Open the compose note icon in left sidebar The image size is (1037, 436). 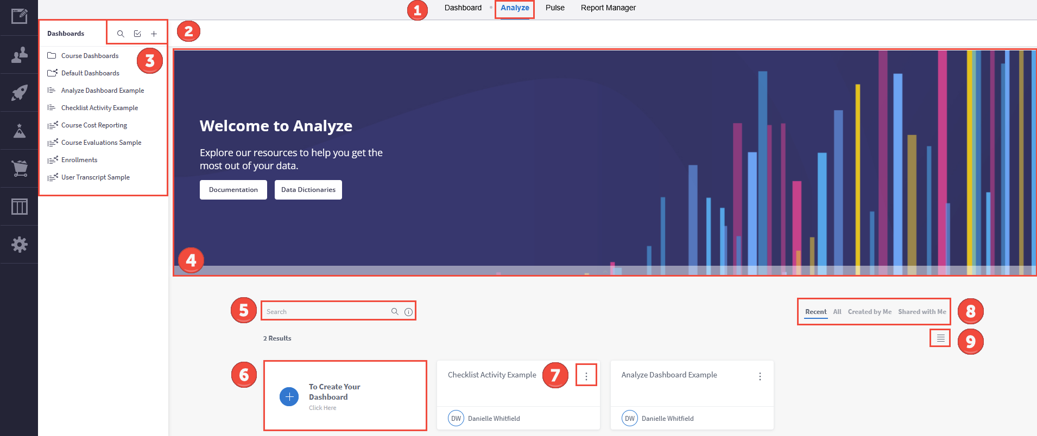tap(19, 16)
